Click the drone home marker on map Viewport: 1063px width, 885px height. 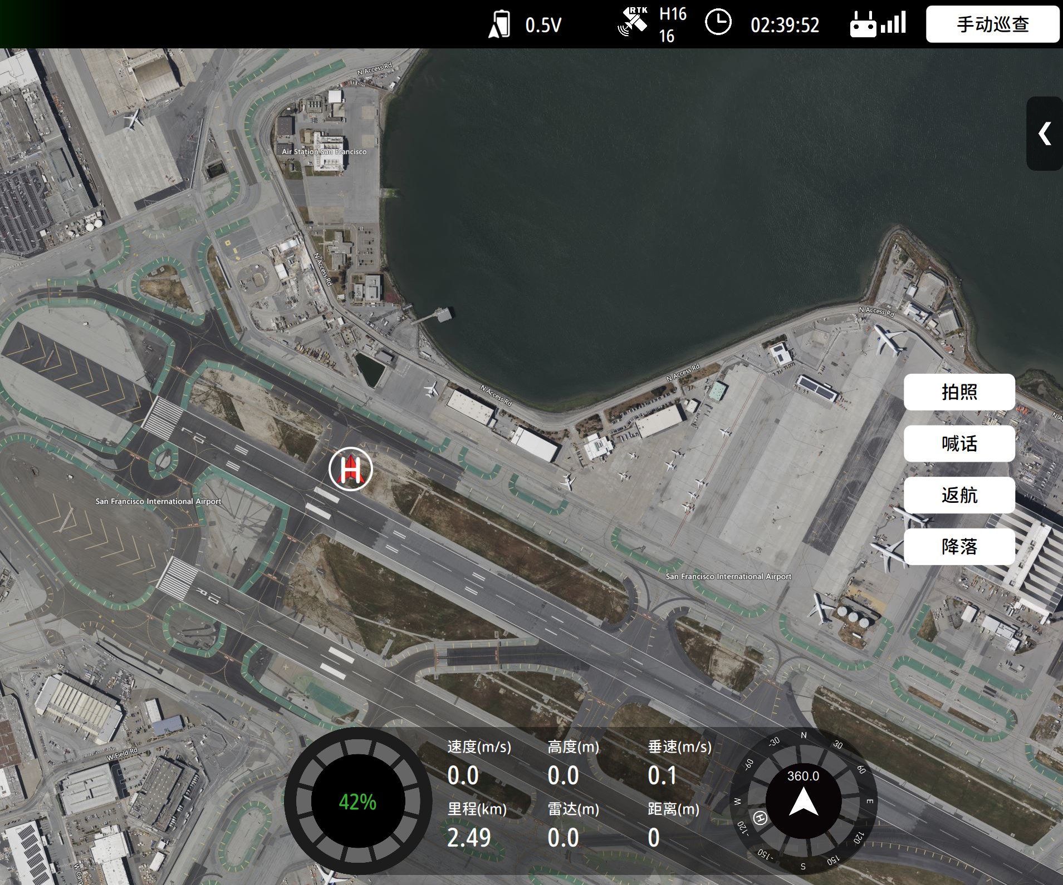click(x=350, y=469)
